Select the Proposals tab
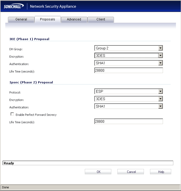 [47, 19]
